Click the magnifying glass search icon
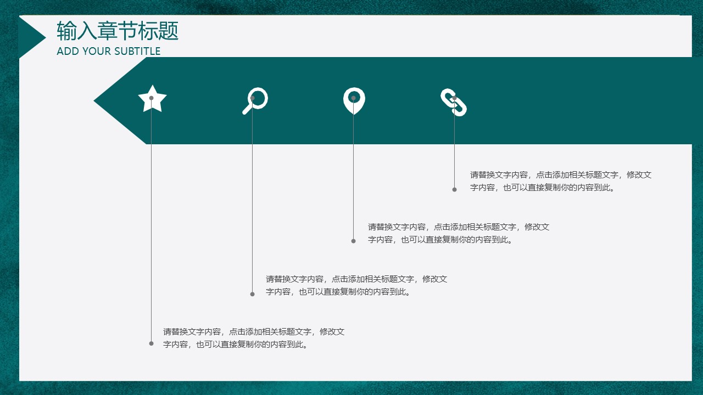The image size is (703, 395). tap(255, 100)
